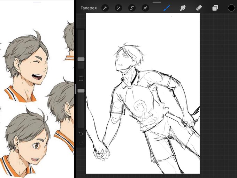This screenshot has width=237, height=178.
Task: Select the Smudge finger tool
Action: pyautogui.click(x=183, y=8)
